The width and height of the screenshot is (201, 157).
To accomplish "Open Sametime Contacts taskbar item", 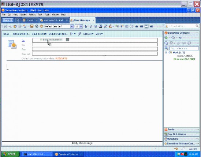I will pos(68,154).
